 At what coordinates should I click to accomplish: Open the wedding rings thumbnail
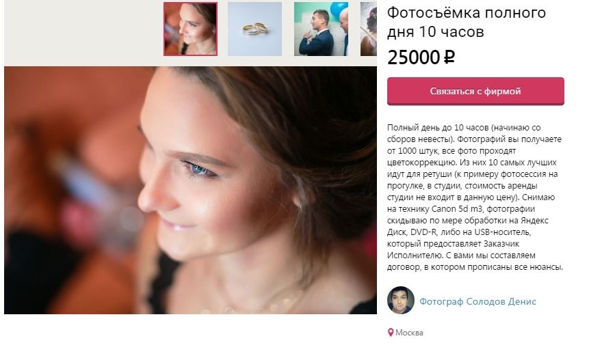254,29
